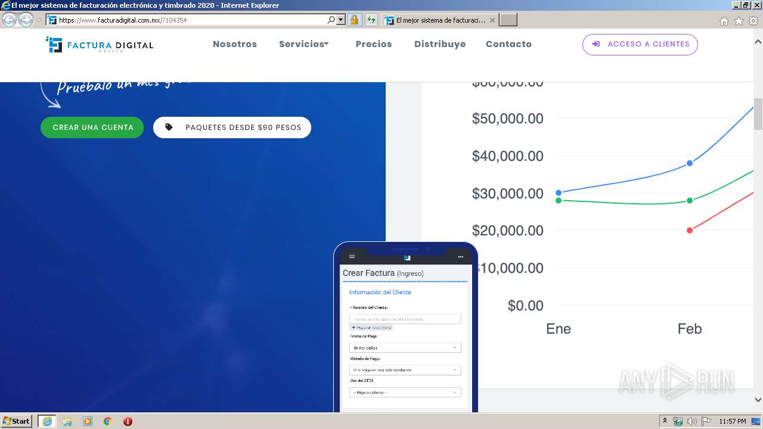Go back with the browser Back arrow
Image resolution: width=763 pixels, height=429 pixels.
pyautogui.click(x=9, y=20)
